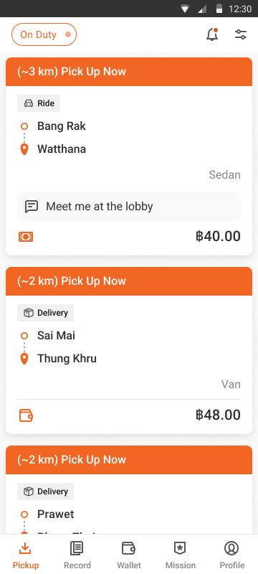Switch to the Wallet tab
The width and height of the screenshot is (258, 574).
click(x=129, y=555)
